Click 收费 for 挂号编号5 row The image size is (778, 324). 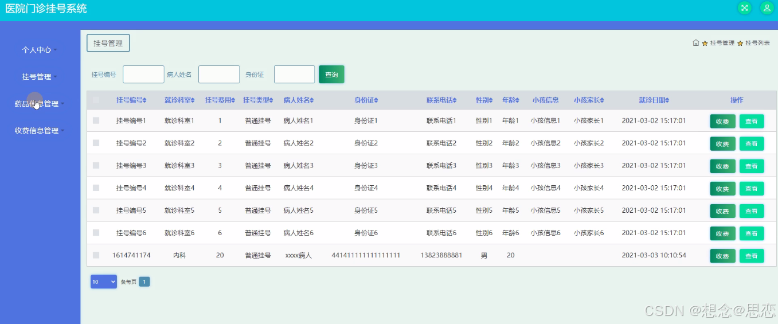click(x=722, y=211)
